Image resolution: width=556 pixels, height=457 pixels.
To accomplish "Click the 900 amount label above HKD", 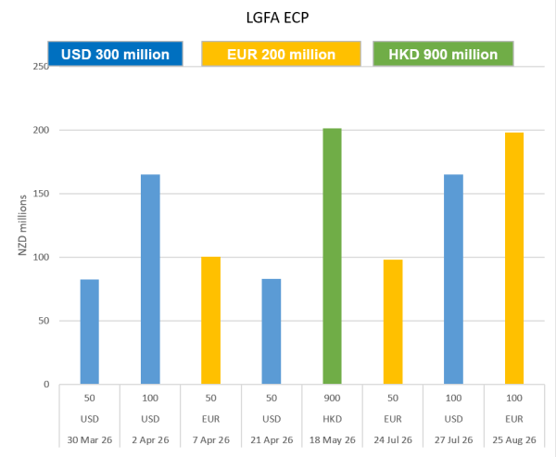I will 332,397.
